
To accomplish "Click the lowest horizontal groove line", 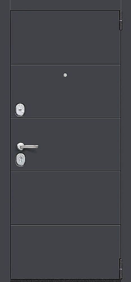I will (65, 225).
